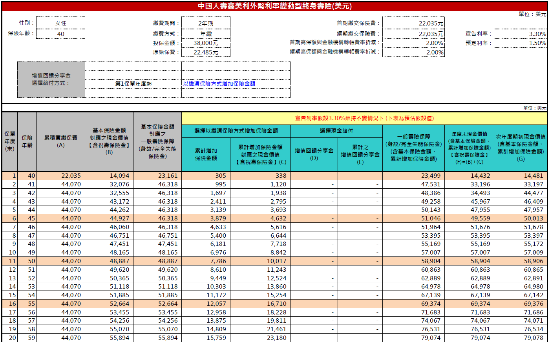The width and height of the screenshot is (550, 343).
Task: Click the red title bar 中國人壽鑫美利外幣利率變動型終身壽險
Action: (x=275, y=6)
